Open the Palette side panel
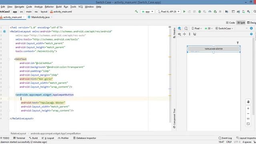The height and width of the screenshot is (144, 256). (x=174, y=33)
